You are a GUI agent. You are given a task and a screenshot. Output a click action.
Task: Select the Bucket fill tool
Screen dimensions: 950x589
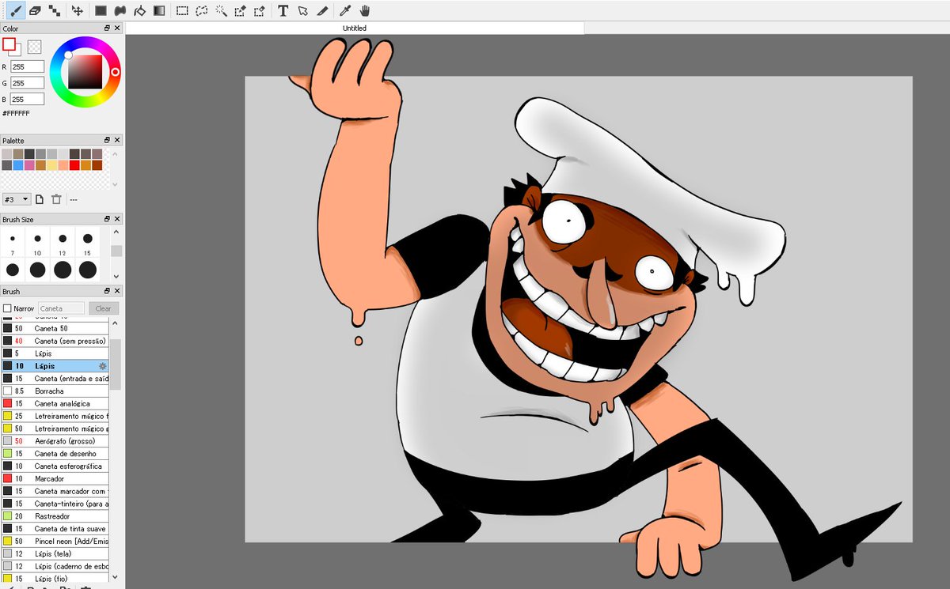(139, 10)
